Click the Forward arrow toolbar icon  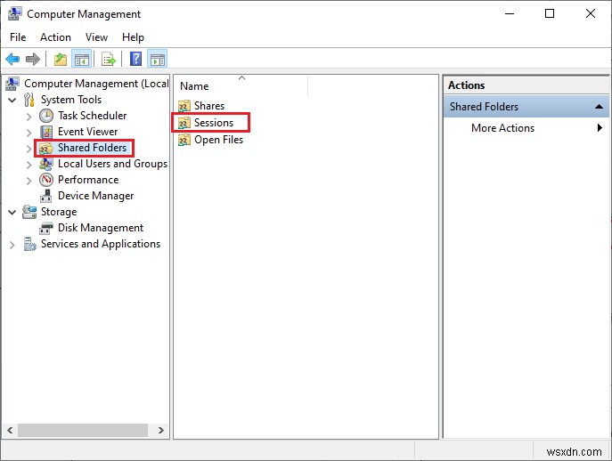tap(33, 60)
